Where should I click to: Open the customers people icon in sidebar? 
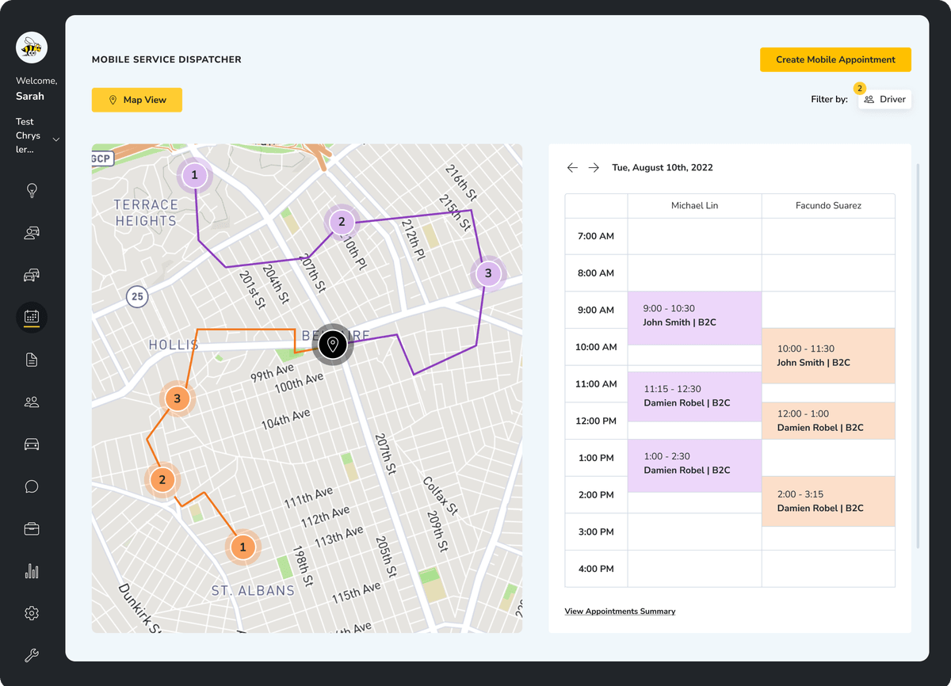tap(32, 402)
